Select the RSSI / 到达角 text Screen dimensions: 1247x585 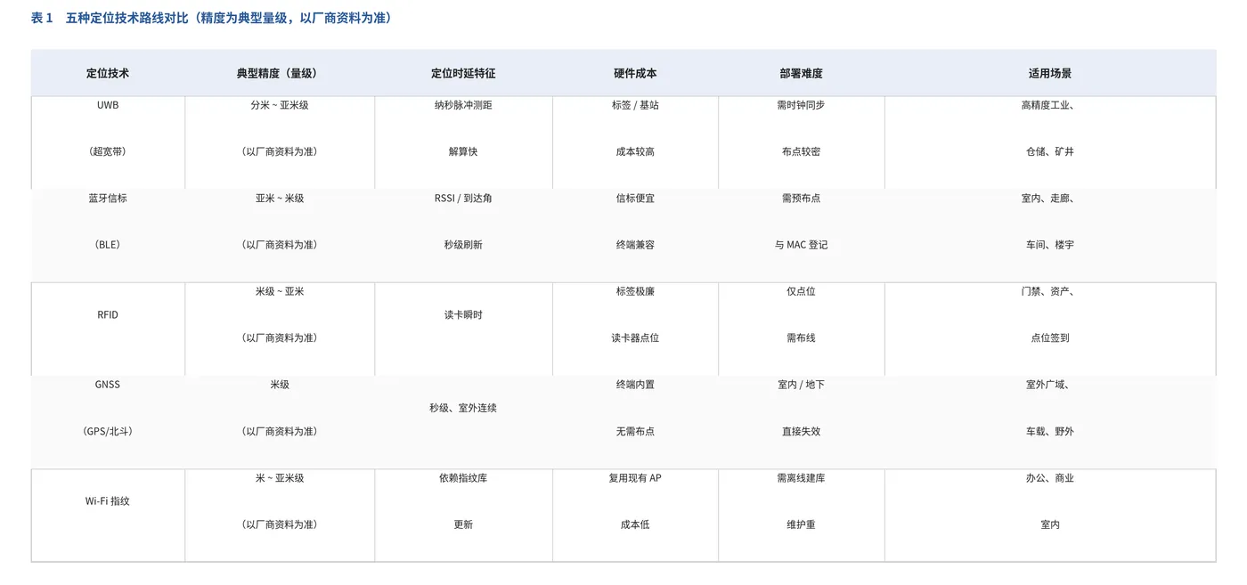coord(463,199)
